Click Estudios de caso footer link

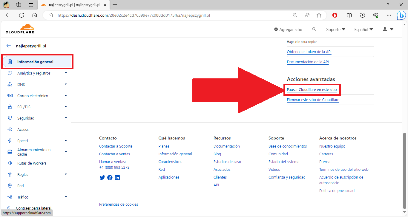tap(227, 162)
